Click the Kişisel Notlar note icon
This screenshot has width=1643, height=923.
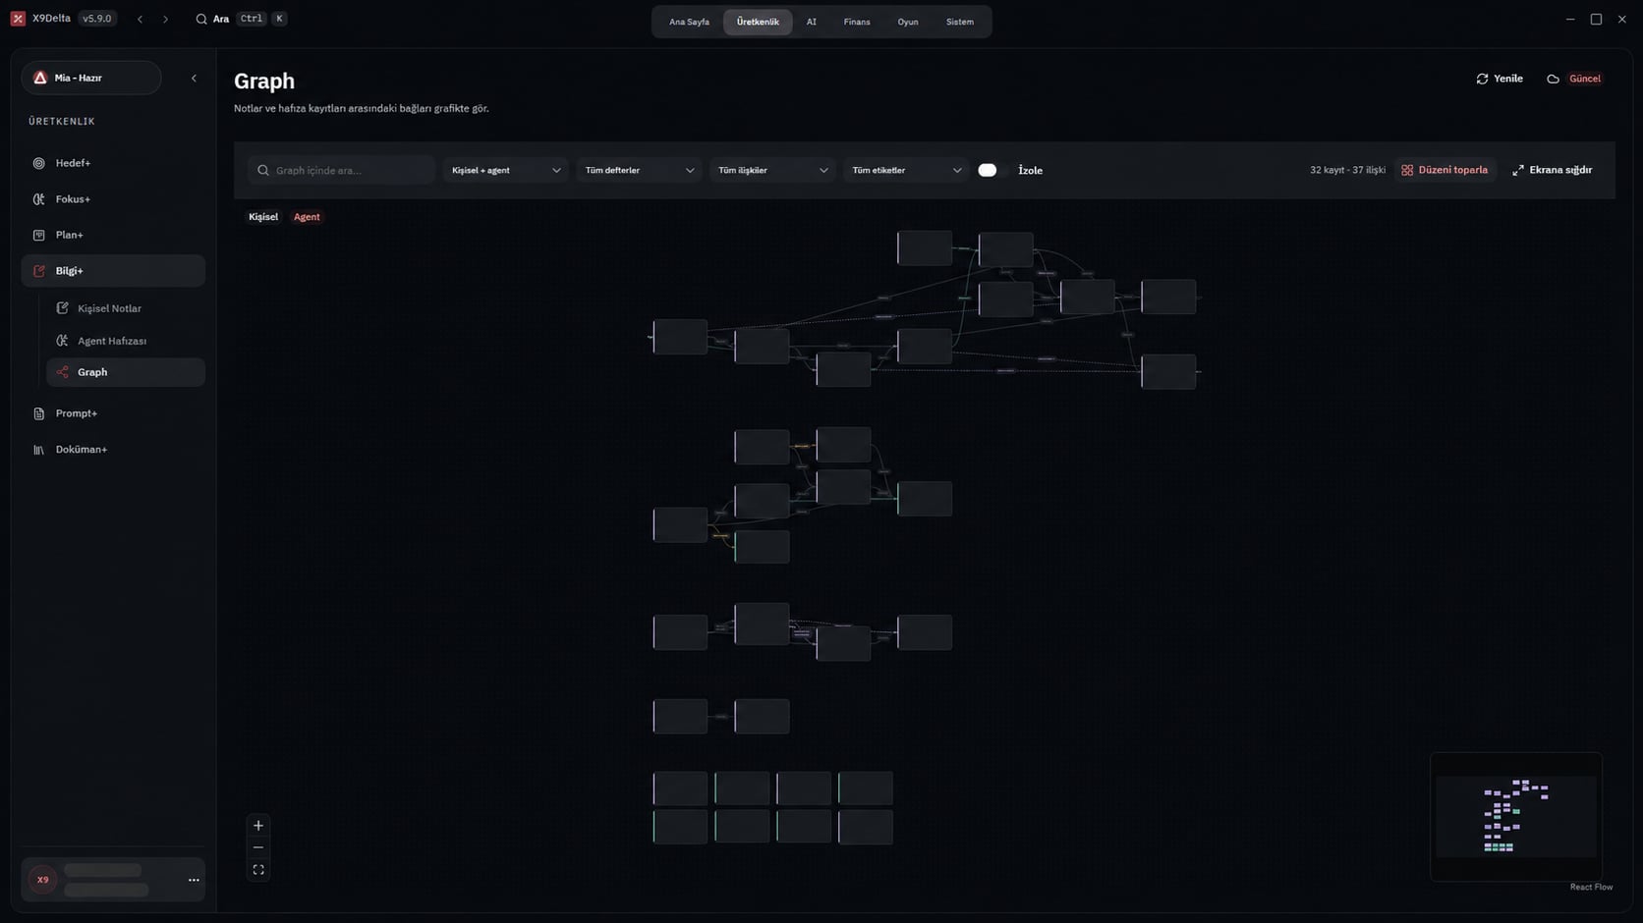coord(62,308)
